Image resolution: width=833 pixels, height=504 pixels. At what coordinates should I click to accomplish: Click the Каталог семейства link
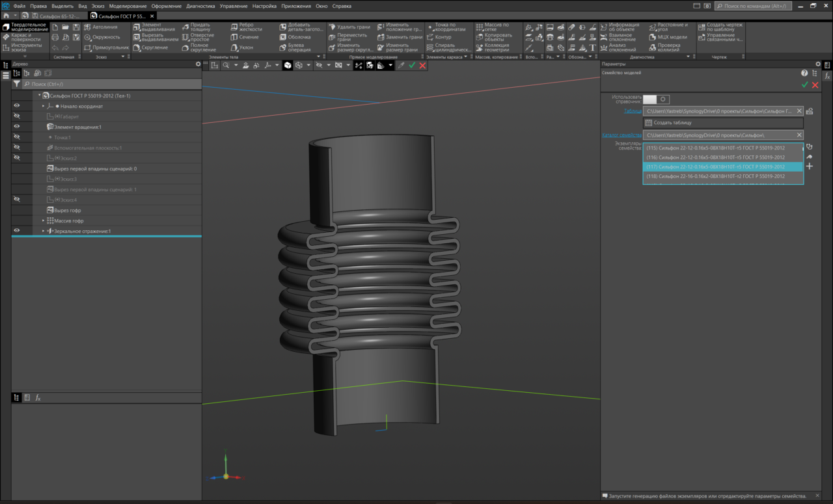click(621, 135)
